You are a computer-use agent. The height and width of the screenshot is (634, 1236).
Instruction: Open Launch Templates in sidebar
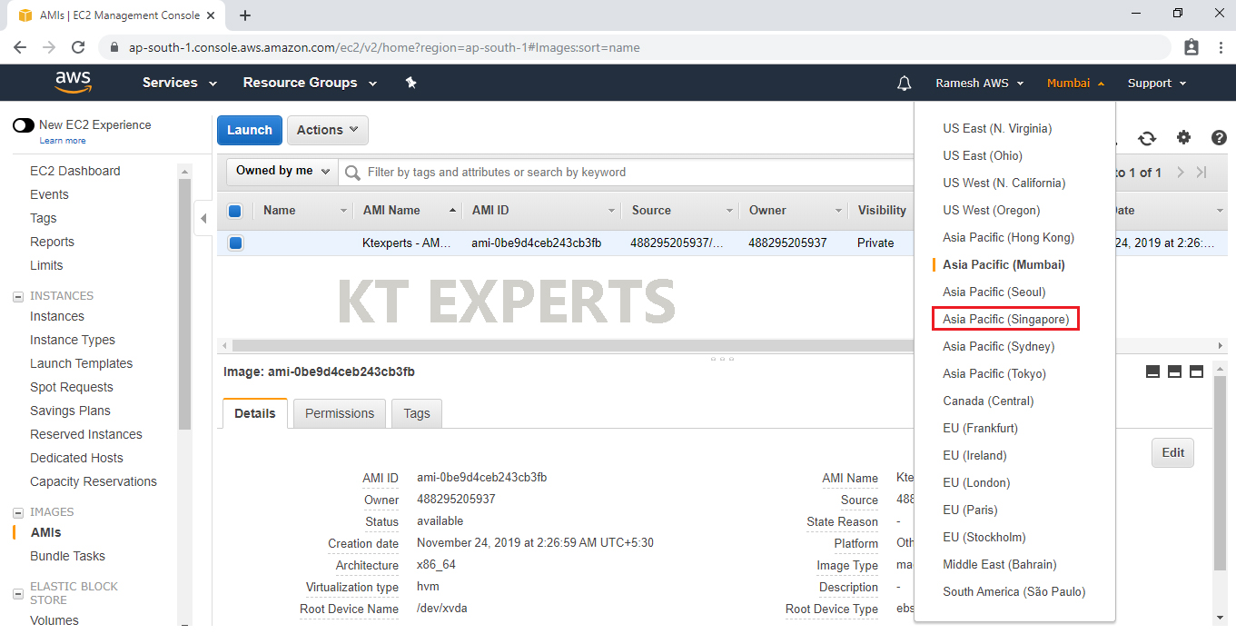pyautogui.click(x=81, y=363)
